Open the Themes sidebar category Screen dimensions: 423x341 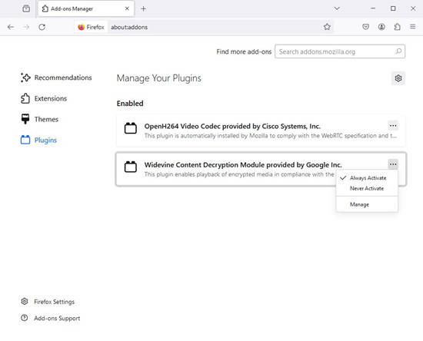coord(39,119)
